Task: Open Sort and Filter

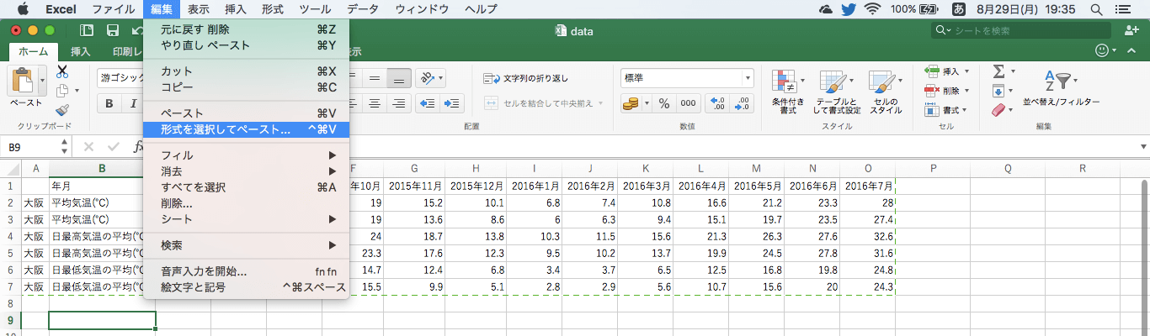Action: [x=1061, y=87]
